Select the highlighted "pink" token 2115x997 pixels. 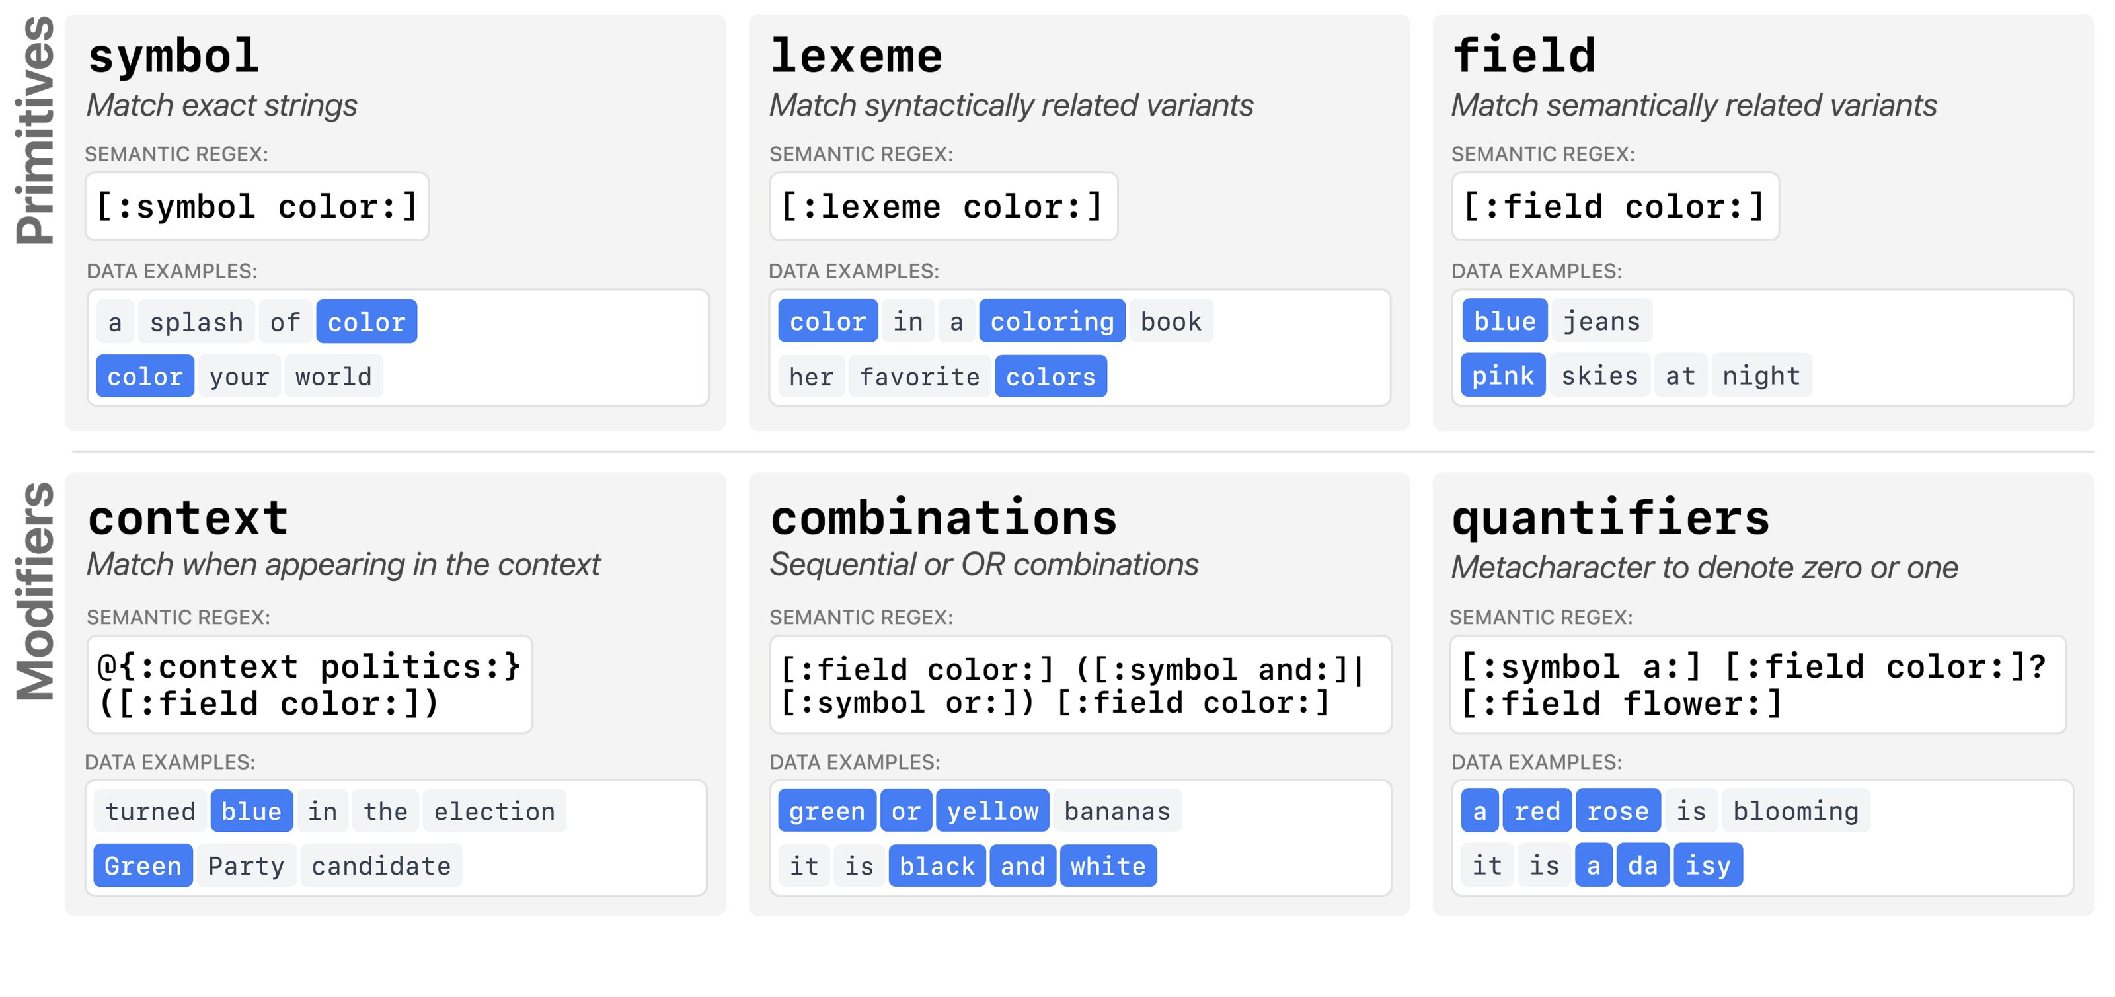(1502, 376)
